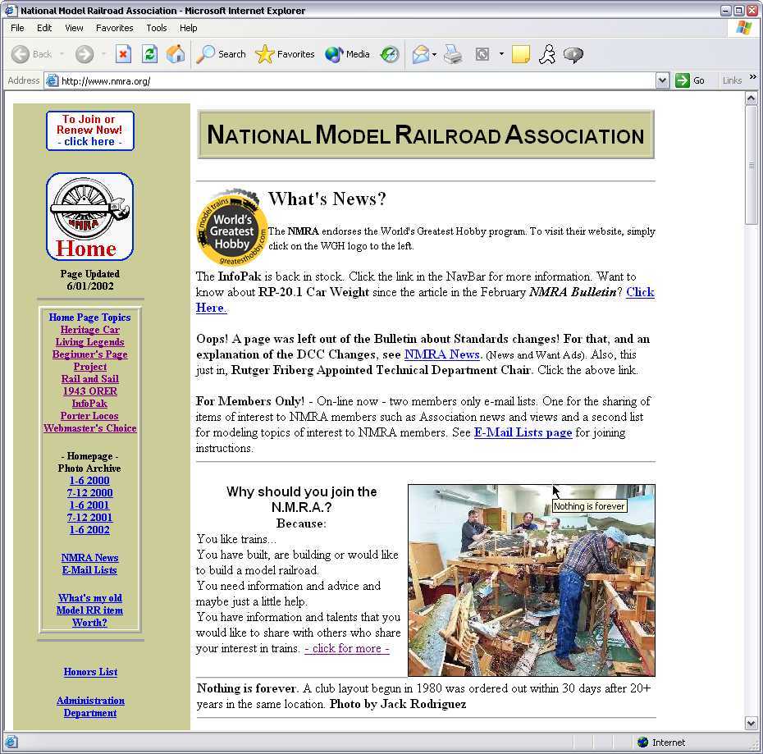Open the Search pane from the toolbar
This screenshot has width=763, height=754.
coord(221,54)
